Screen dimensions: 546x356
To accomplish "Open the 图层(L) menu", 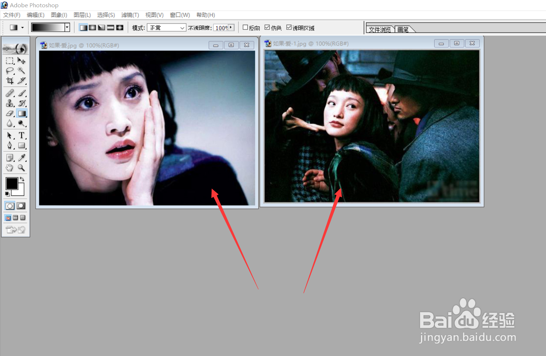I will coord(82,15).
